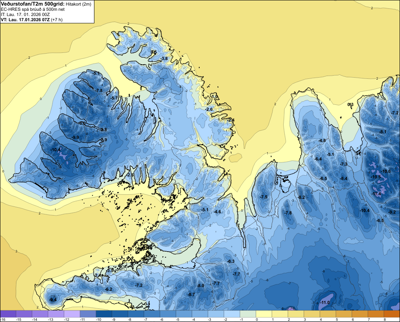The image size is (400, 322).
Task: Click the legend swatch between -10 and -9
Action: 104,314
